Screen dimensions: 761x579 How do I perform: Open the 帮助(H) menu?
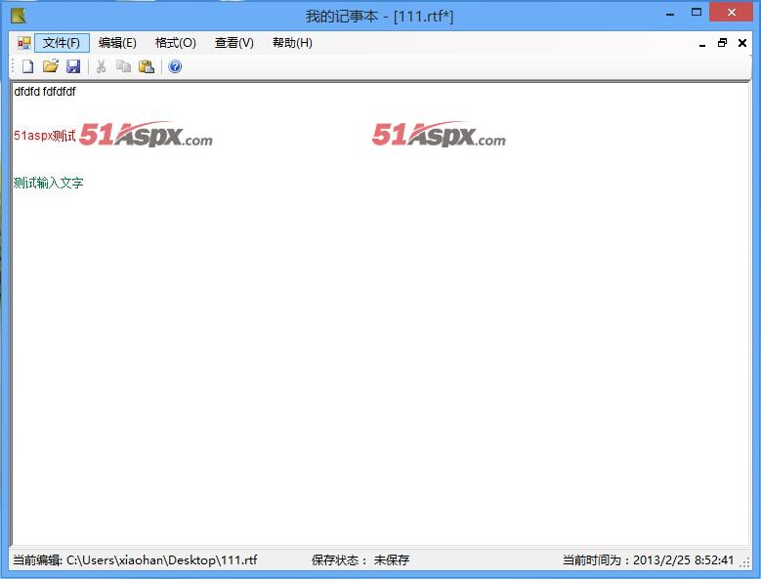tap(292, 43)
